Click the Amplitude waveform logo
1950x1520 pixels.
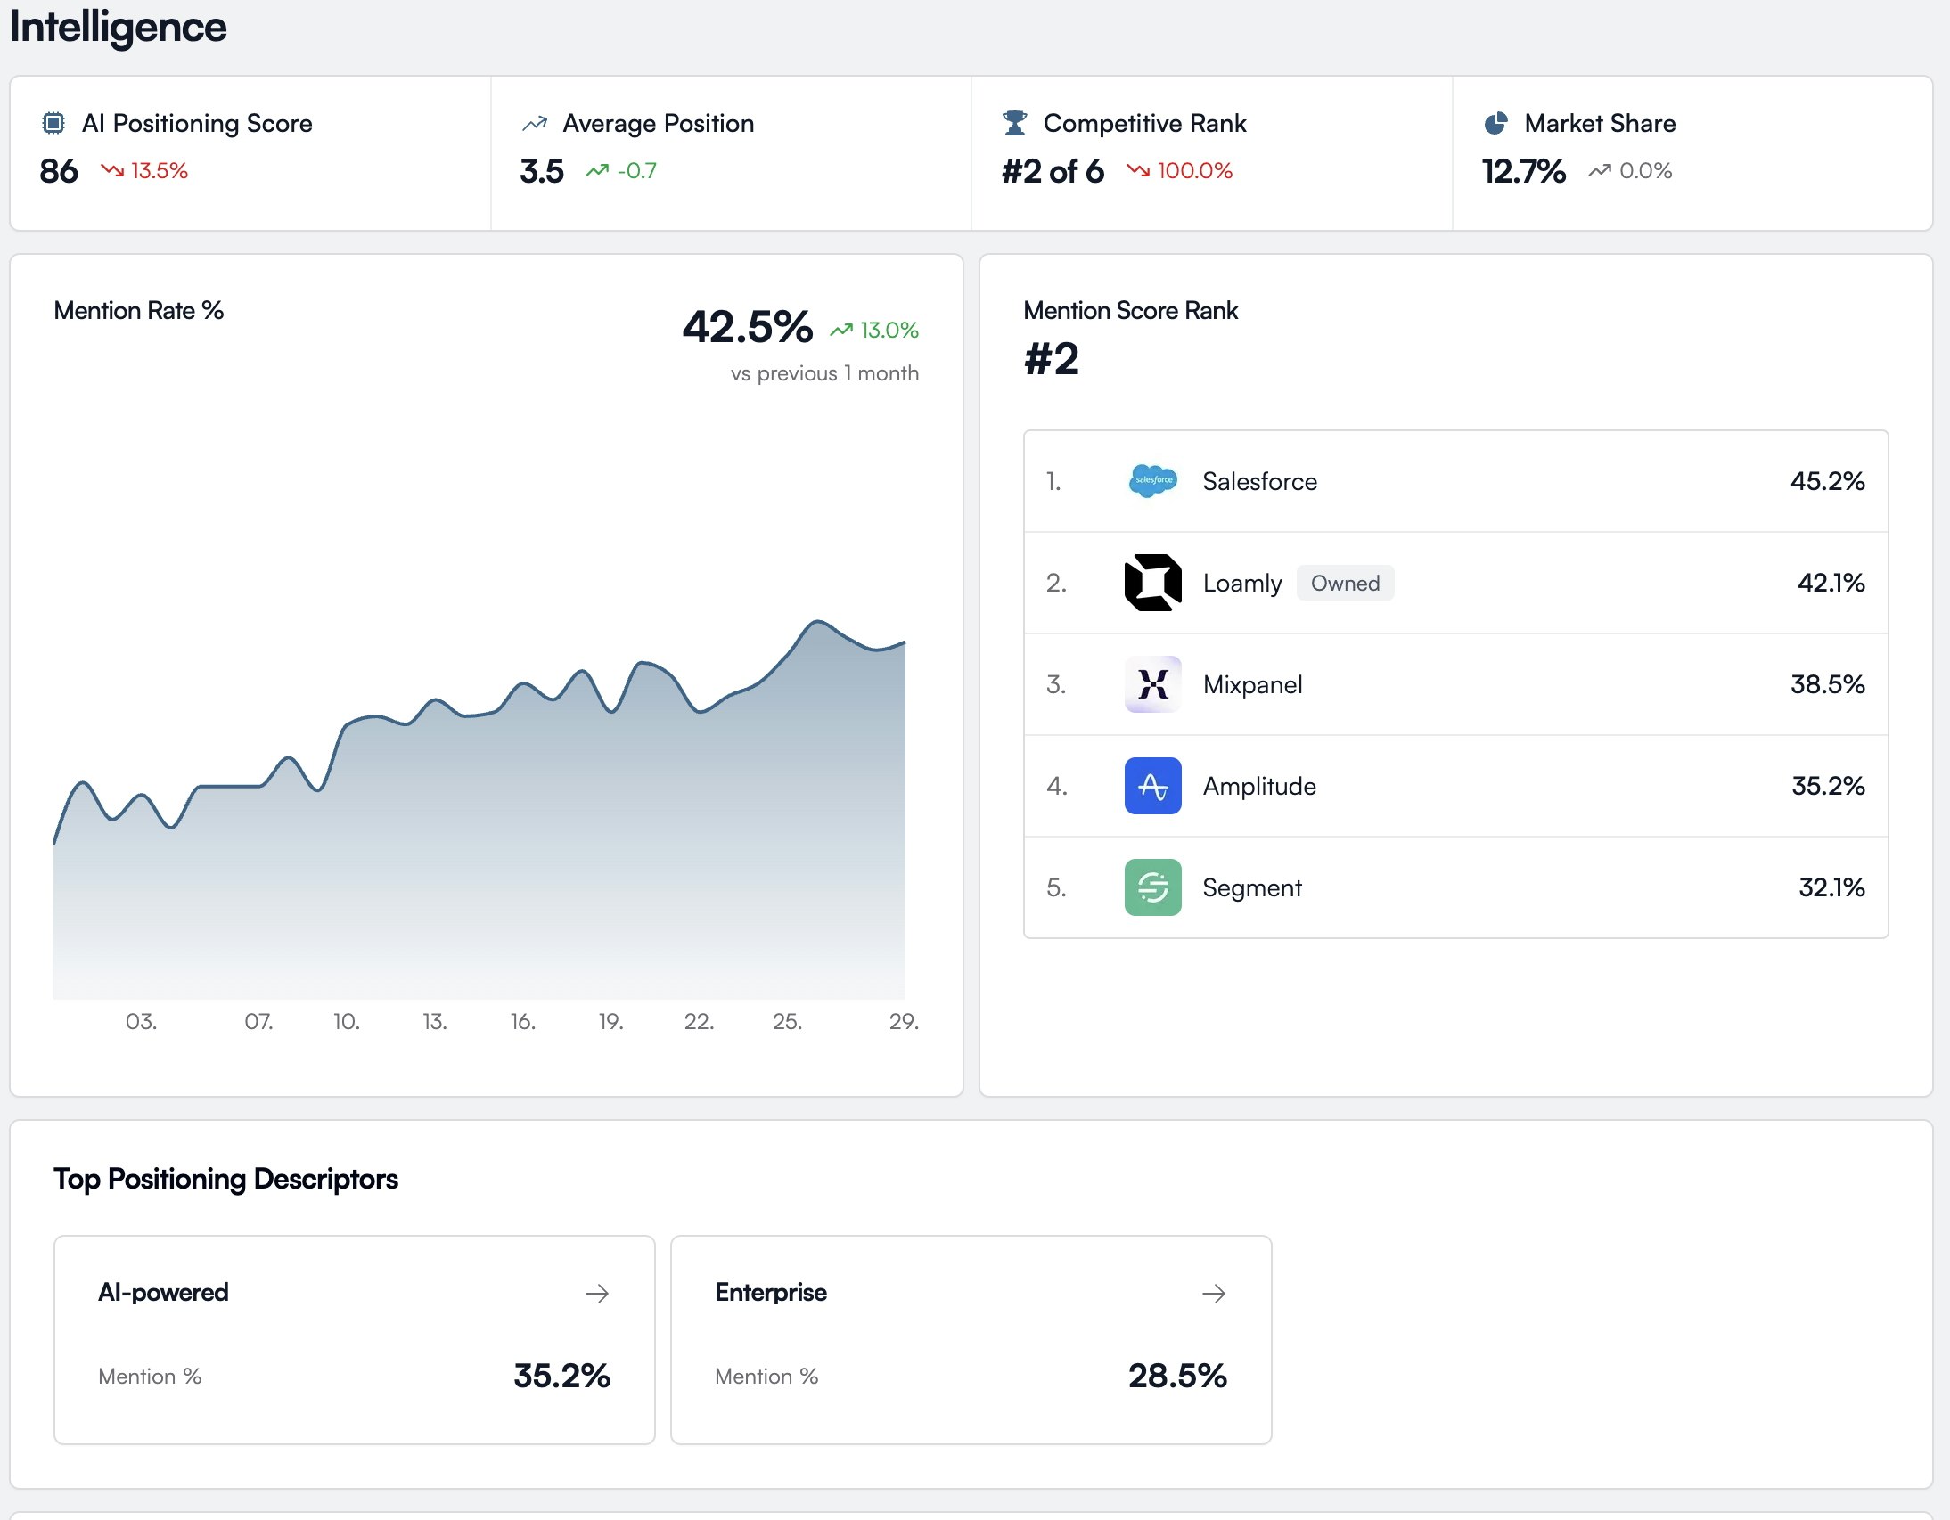(1152, 787)
